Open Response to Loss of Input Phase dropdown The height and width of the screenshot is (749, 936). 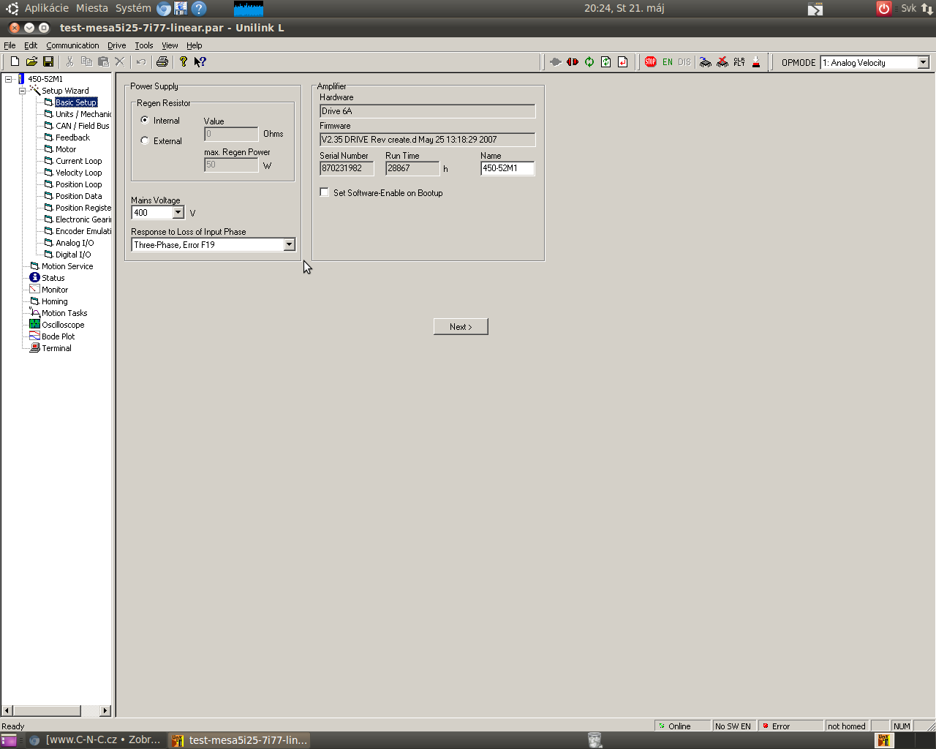point(289,245)
